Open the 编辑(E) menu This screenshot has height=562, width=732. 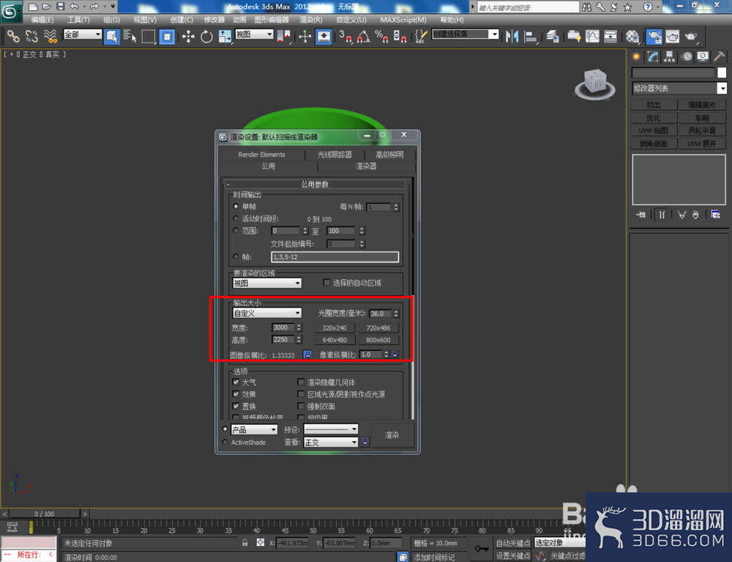click(42, 20)
